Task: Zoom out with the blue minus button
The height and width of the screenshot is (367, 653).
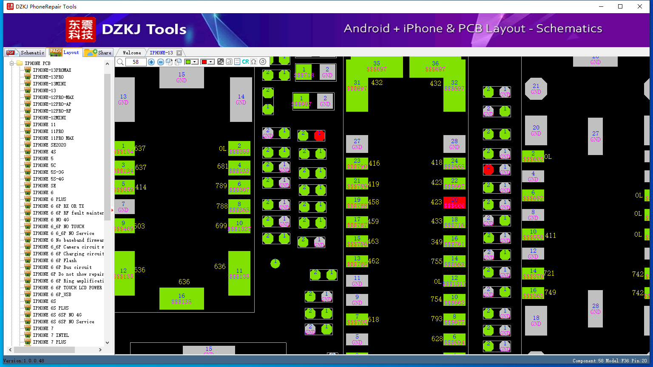Action: (x=161, y=62)
